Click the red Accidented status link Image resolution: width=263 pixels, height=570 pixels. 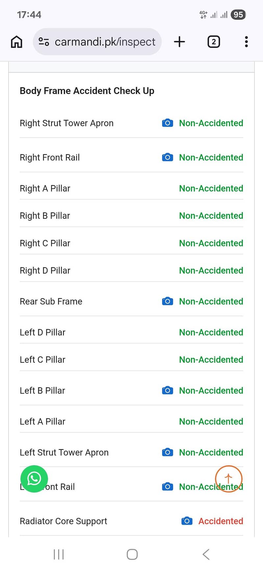(x=221, y=521)
